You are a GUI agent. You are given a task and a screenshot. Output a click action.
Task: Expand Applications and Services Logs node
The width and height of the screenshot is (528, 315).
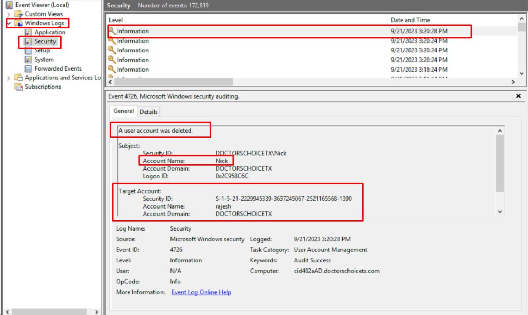coord(9,78)
